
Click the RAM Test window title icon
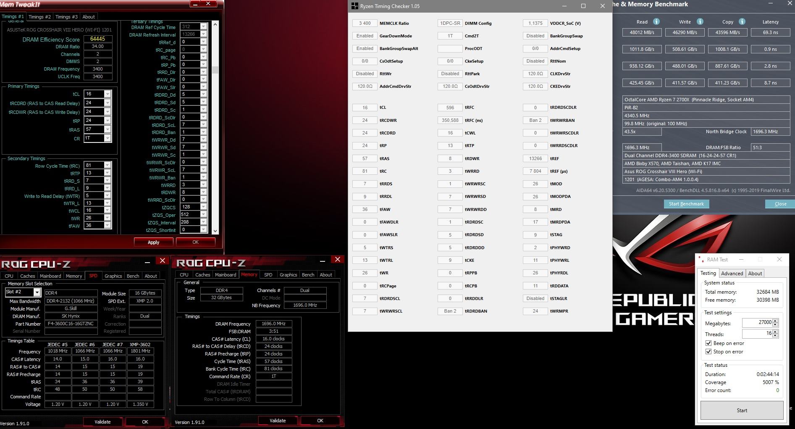tap(701, 259)
